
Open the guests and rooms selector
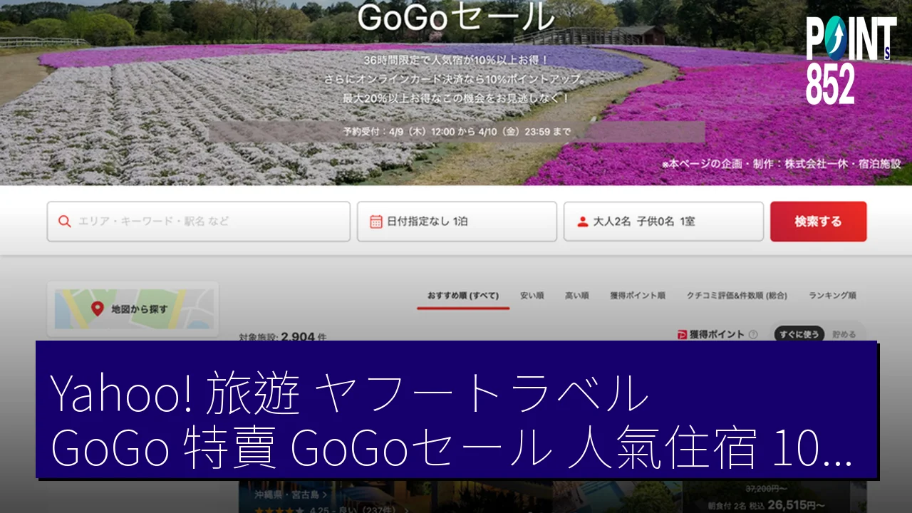663,222
